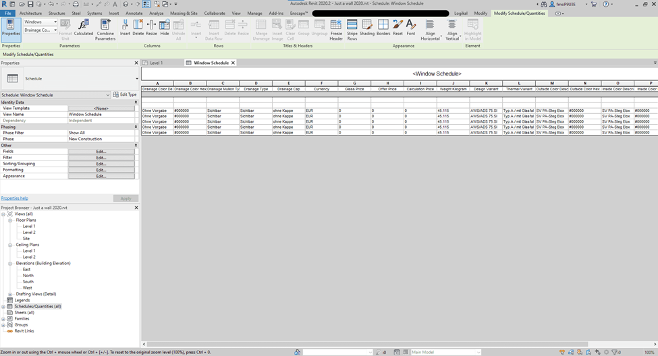Click the Font icon in Appearance
The width and height of the screenshot is (658, 356).
click(411, 28)
